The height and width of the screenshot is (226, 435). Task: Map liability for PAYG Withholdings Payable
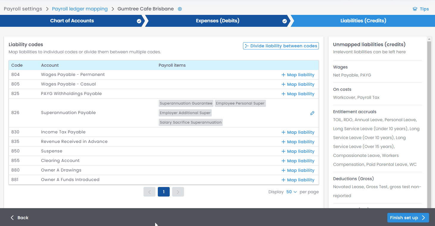[298, 94]
